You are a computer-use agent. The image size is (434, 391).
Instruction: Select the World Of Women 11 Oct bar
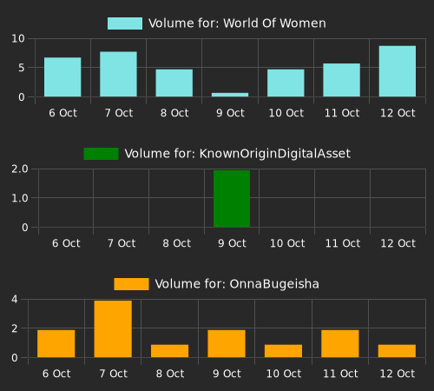point(342,80)
